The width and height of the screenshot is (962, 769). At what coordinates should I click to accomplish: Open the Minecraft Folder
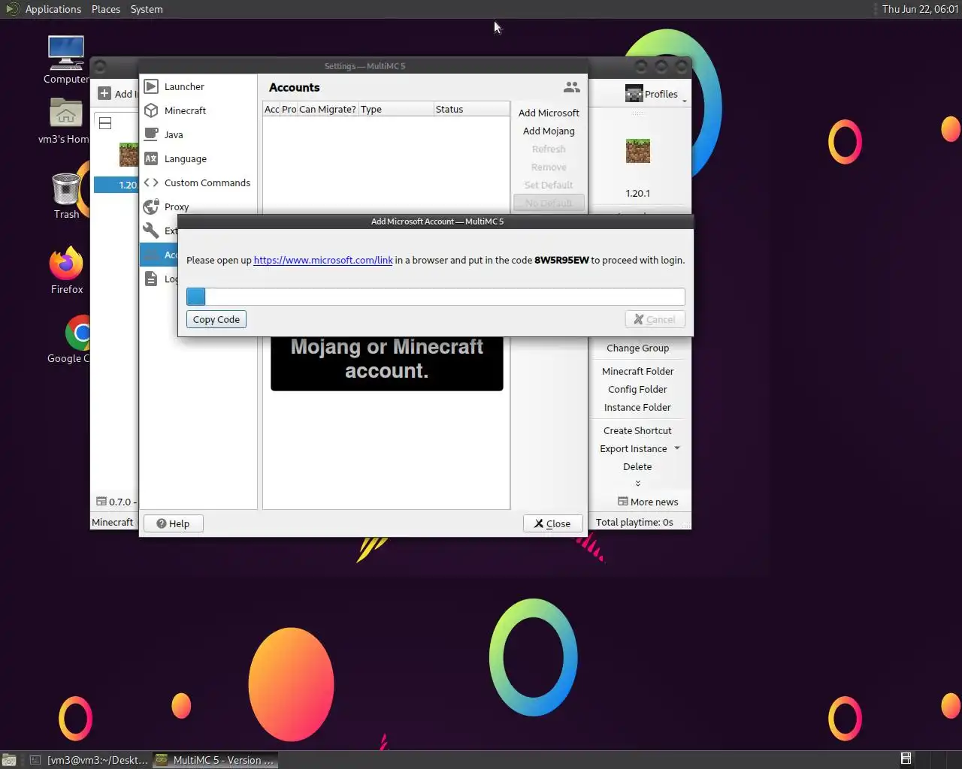point(637,371)
